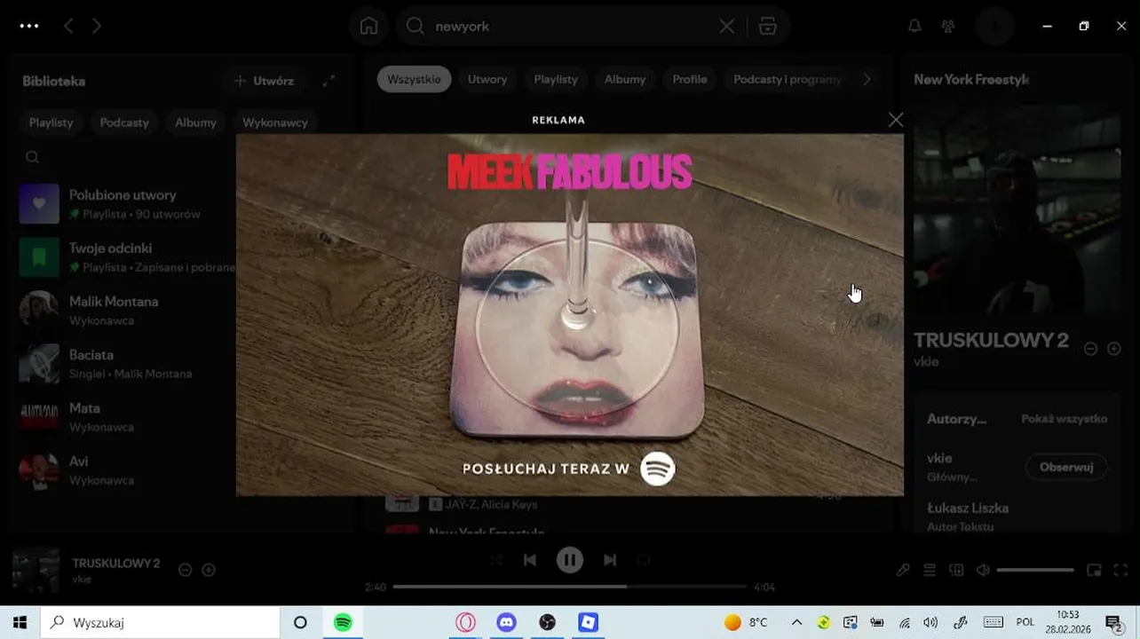Filter the library by Albumy
Screen dimensions: 1140x639
point(195,122)
